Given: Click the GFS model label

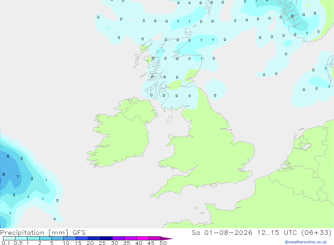Looking at the screenshot, I should tap(79, 233).
